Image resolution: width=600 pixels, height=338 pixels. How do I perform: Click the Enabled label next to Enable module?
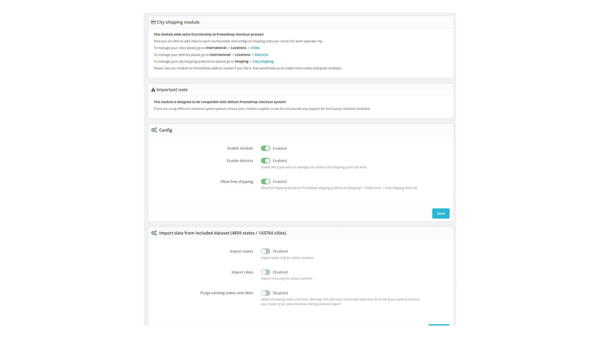[x=279, y=148]
